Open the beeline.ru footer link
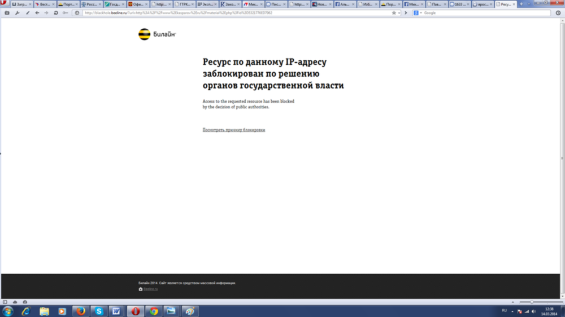Image resolution: width=565 pixels, height=317 pixels. (151, 289)
